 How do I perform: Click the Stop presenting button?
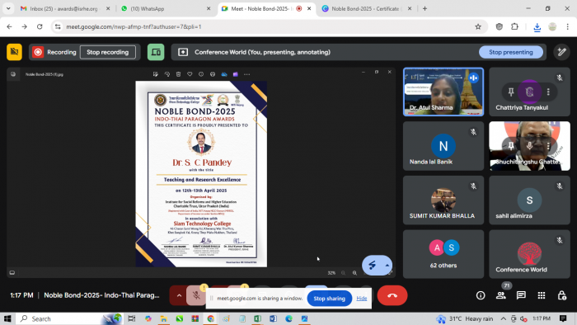pyautogui.click(x=511, y=52)
